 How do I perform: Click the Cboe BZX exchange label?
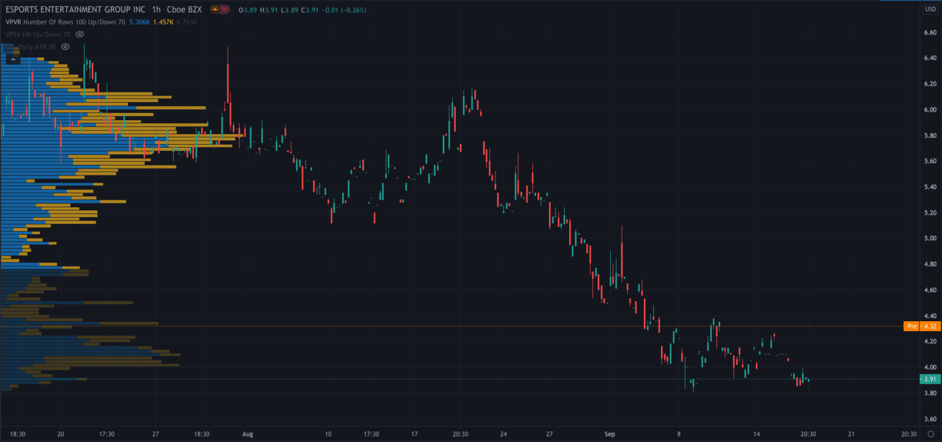point(185,10)
